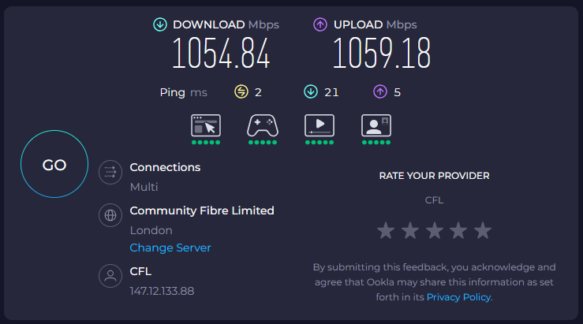Rate provider one star
Image resolution: width=583 pixels, height=324 pixels.
click(386, 231)
